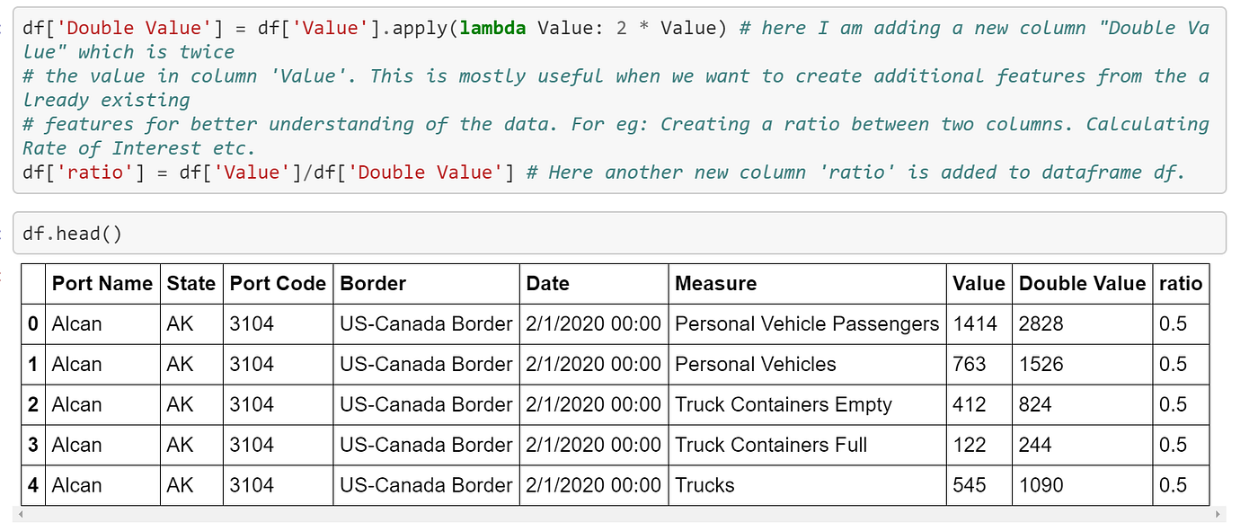
Task: Click the left arrow of the horizontal scrollbar
Action: pos(19,515)
